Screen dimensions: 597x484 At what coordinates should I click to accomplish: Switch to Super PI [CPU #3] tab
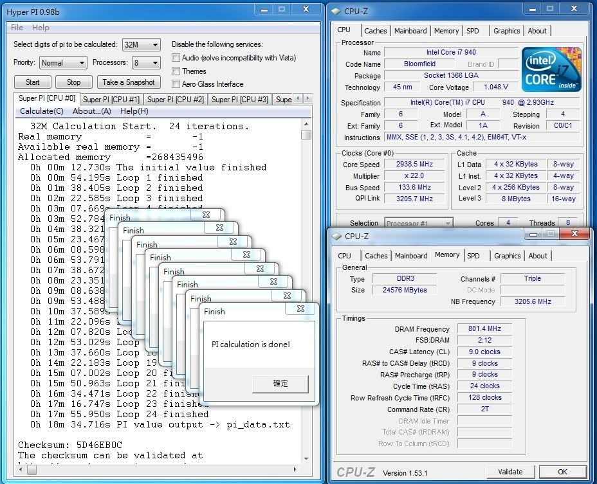point(240,100)
